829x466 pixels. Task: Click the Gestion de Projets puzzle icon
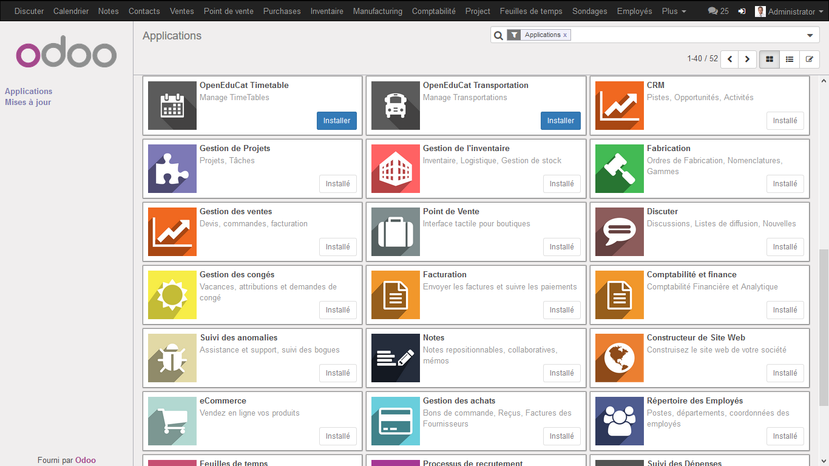pos(172,169)
